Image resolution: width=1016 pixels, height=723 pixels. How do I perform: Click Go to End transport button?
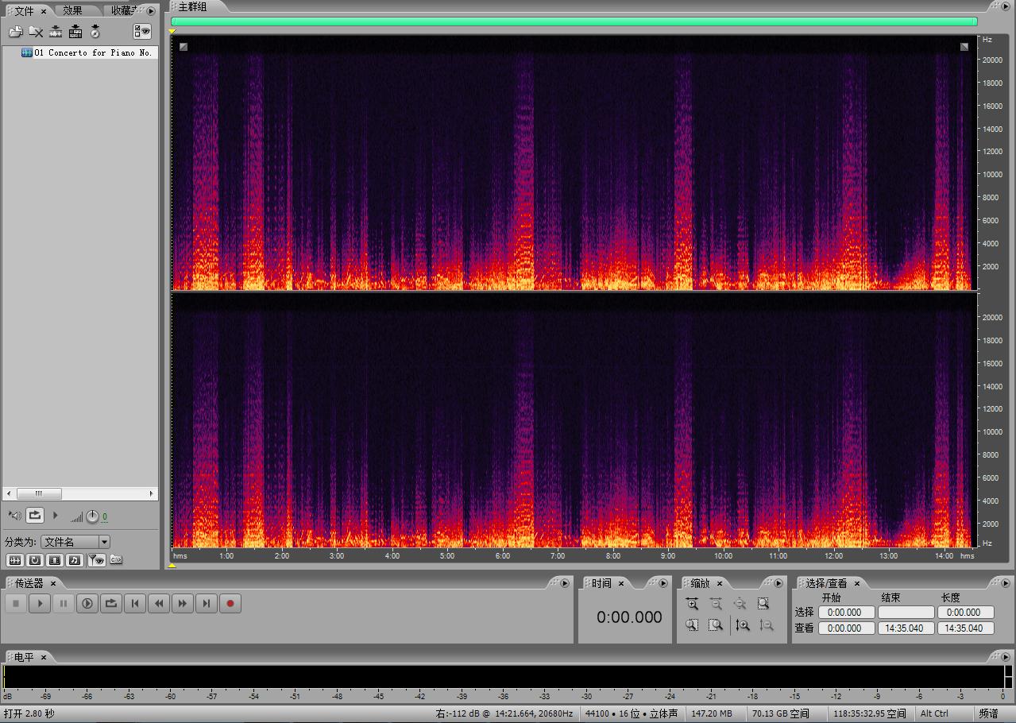pos(207,604)
